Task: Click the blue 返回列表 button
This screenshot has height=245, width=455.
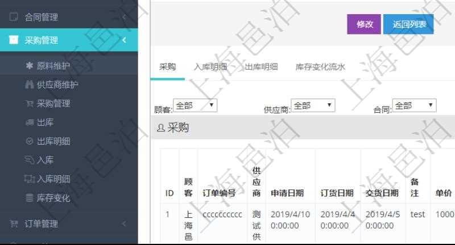Action: tap(408, 24)
